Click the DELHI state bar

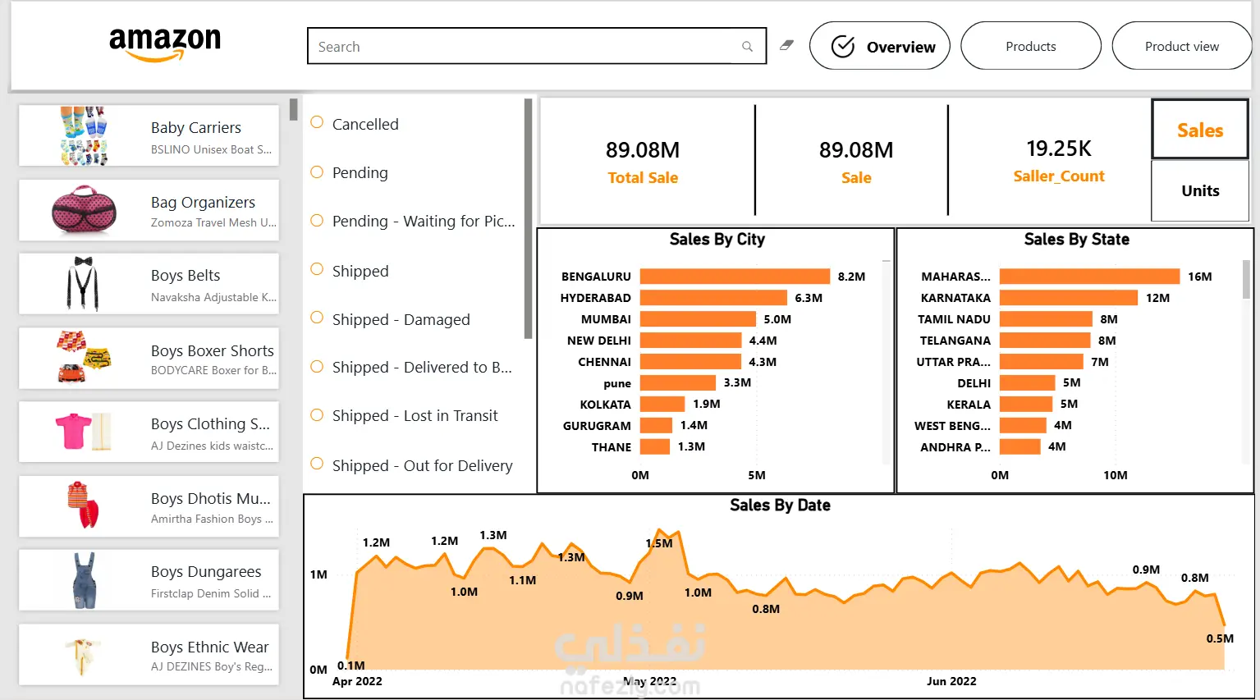[x=1027, y=382]
